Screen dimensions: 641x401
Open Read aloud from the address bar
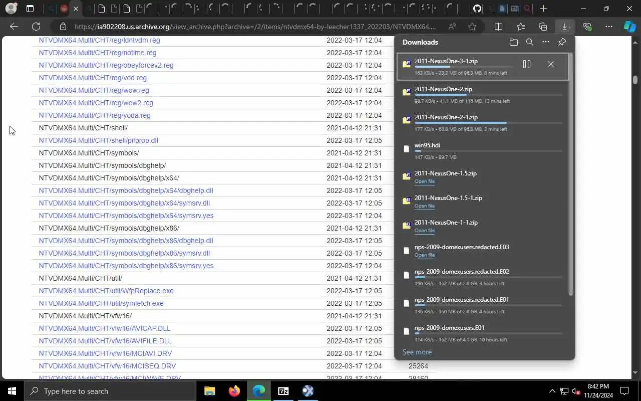pyautogui.click(x=452, y=27)
